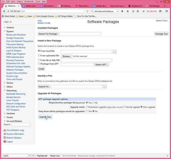The image size is (171, 159).
Task: Expand the Webmin category
Action: point(5,27)
